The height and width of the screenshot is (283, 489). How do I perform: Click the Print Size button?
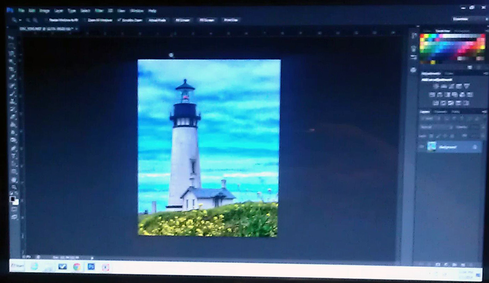pos(230,20)
